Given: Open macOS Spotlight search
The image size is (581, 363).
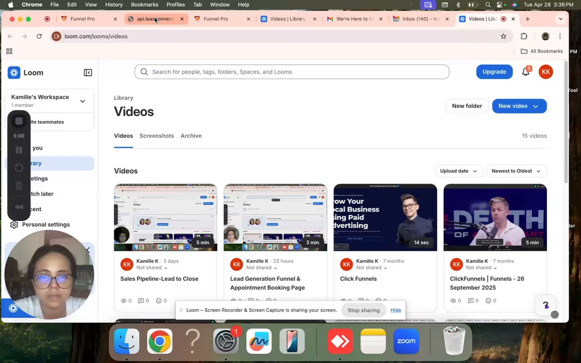Looking at the screenshot, I should point(488,5).
